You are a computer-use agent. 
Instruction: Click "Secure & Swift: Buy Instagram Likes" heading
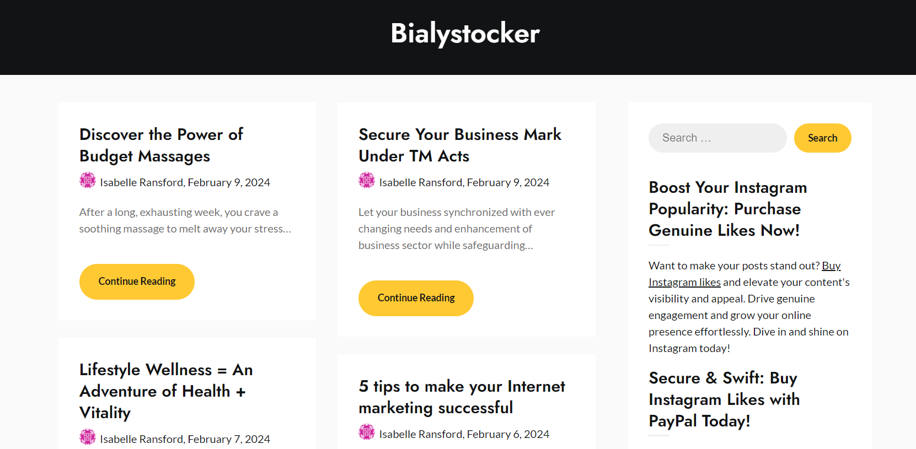click(724, 399)
